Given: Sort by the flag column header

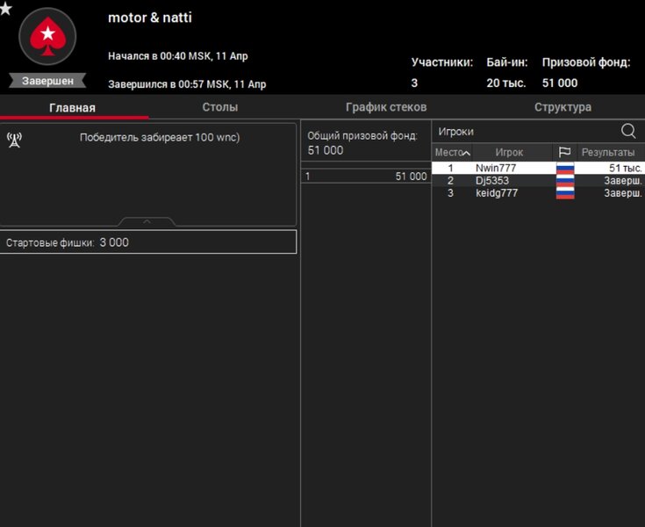Looking at the screenshot, I should [x=564, y=152].
